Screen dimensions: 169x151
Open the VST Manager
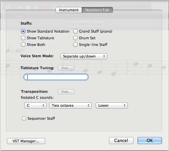click(26, 141)
